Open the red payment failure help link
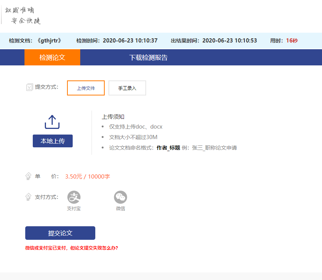322x280 pixels. coord(72,248)
